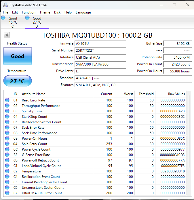This screenshot has height=200, width=194.
Task: Close the CrystalDiskInfo window
Action: [188, 5]
